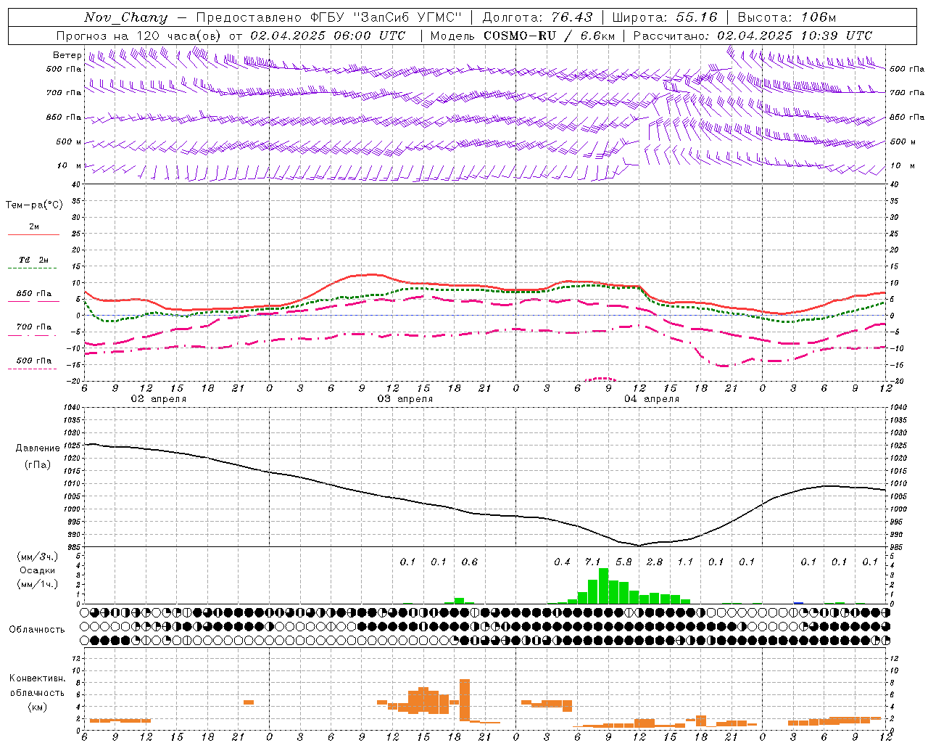Click the '(км)' unit under convective cloud label

[x=38, y=707]
